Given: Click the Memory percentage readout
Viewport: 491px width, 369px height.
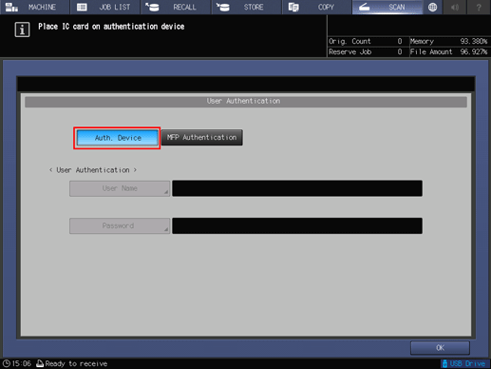Looking at the screenshot, I should [474, 41].
